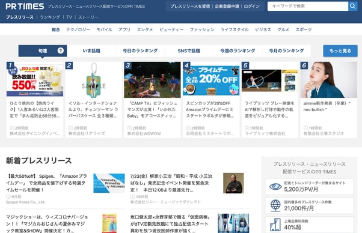Open 柳家小三治 press release title
The image size is (362, 233).
coord(171,183)
